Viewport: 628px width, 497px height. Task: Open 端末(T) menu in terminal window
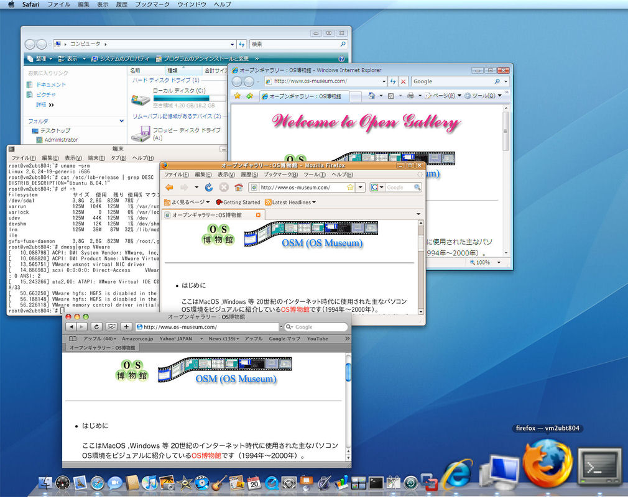coord(96,158)
